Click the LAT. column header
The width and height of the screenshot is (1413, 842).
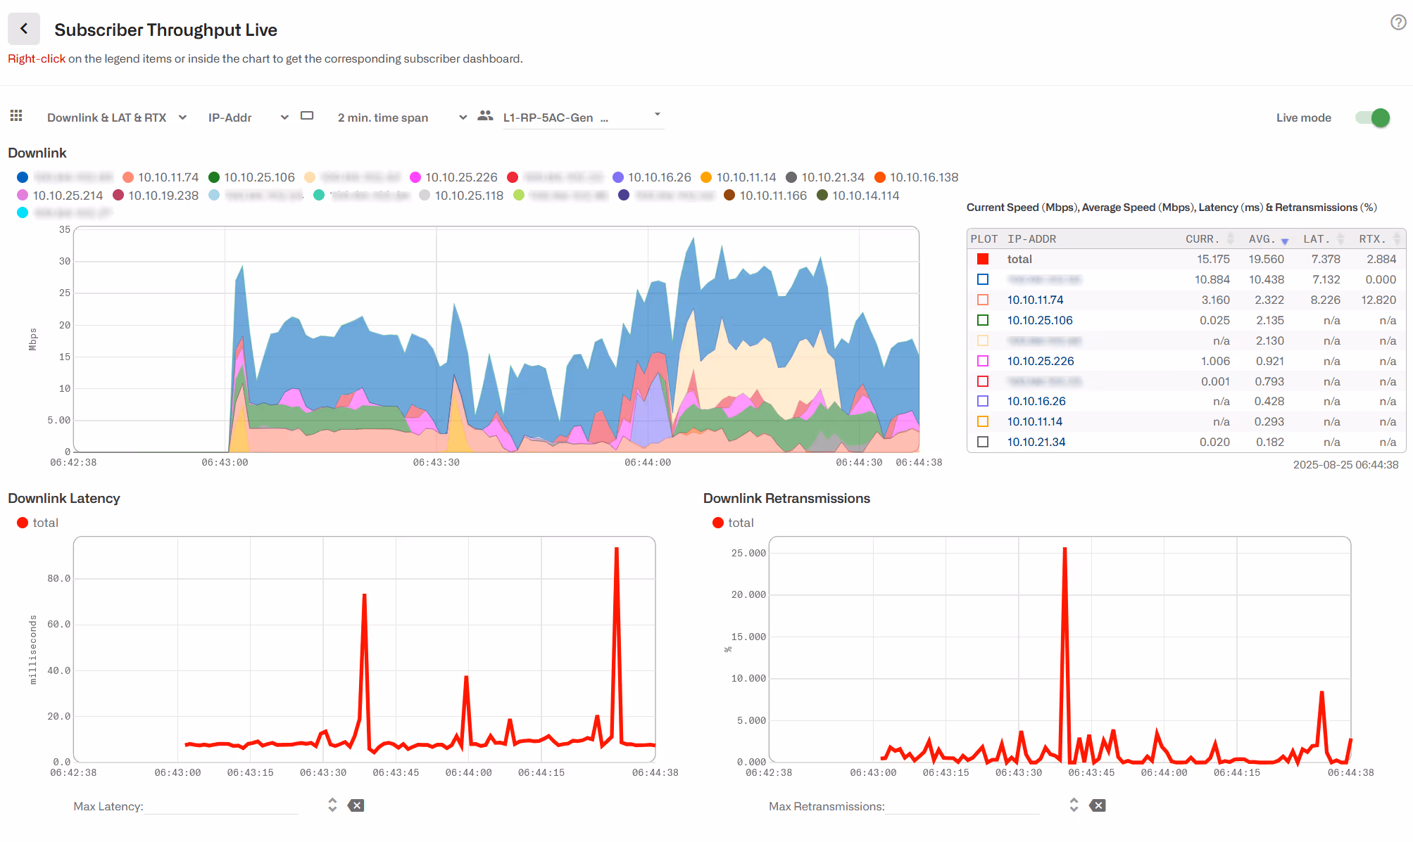point(1315,239)
